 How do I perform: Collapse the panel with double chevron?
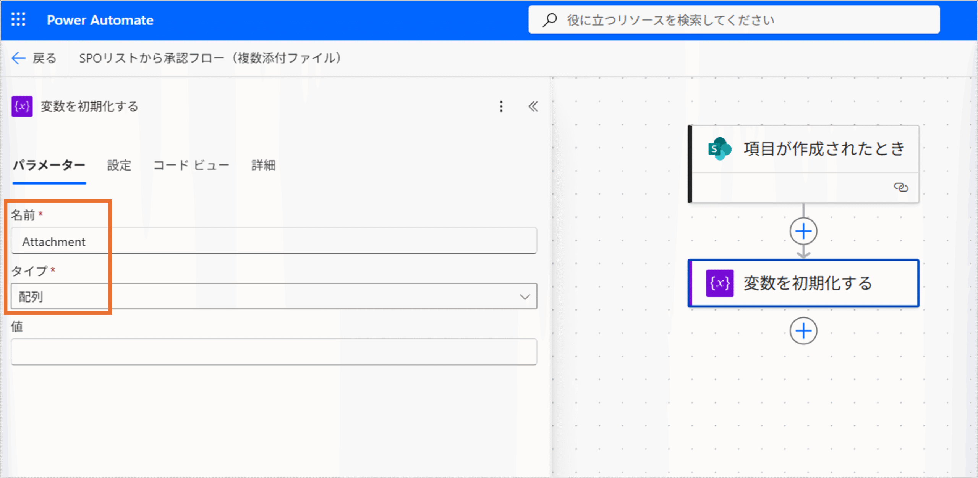pyautogui.click(x=533, y=106)
